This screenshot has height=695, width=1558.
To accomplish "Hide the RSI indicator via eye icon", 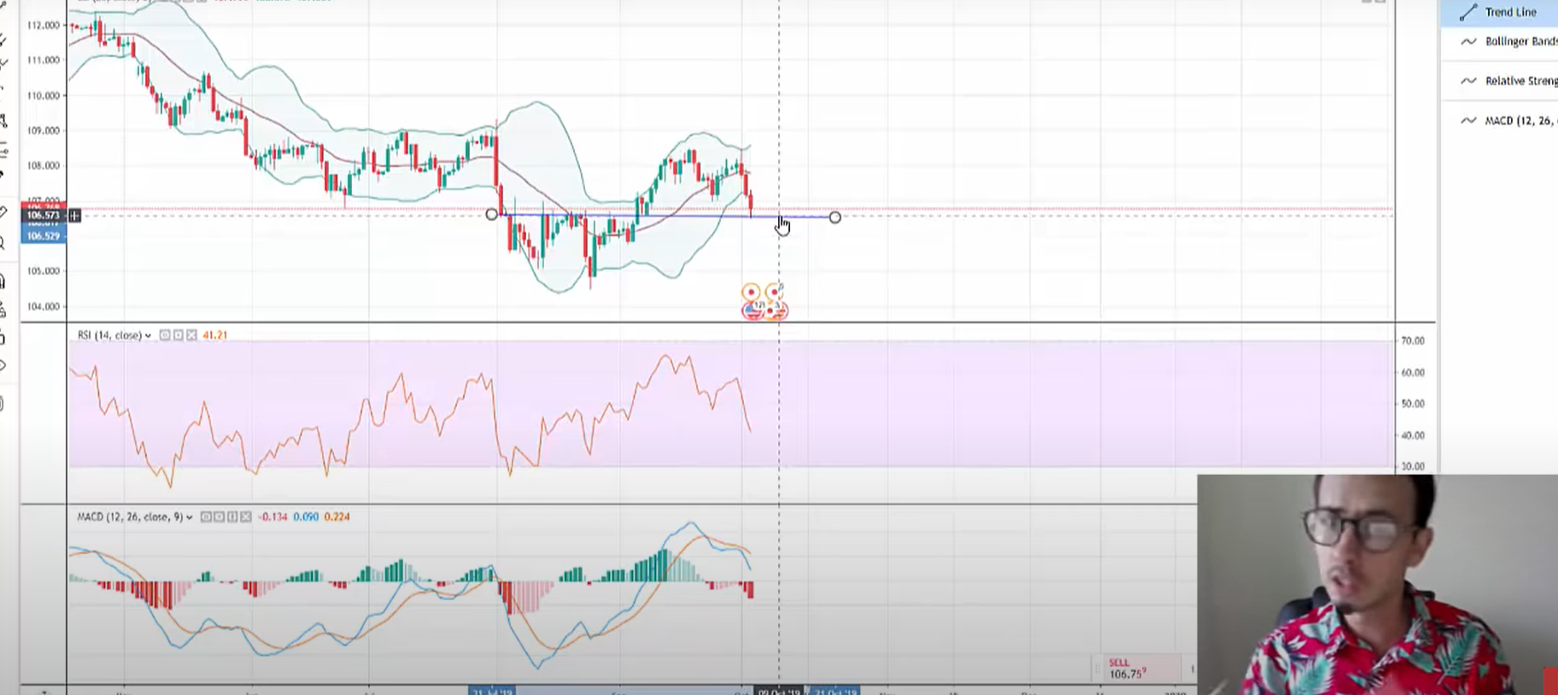I will [x=165, y=336].
